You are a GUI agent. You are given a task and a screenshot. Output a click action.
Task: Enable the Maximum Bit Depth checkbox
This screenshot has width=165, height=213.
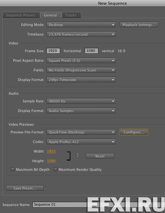[13, 170]
